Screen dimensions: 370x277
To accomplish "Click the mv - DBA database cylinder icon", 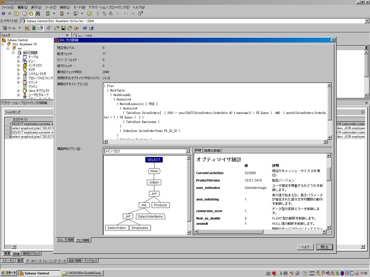I will click(x=19, y=53).
